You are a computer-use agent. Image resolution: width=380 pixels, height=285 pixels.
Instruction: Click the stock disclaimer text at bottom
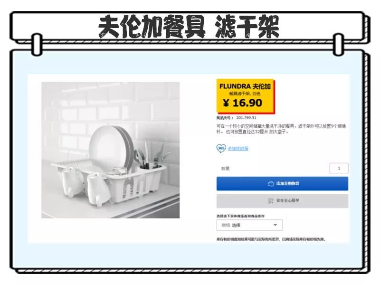coord(271,239)
